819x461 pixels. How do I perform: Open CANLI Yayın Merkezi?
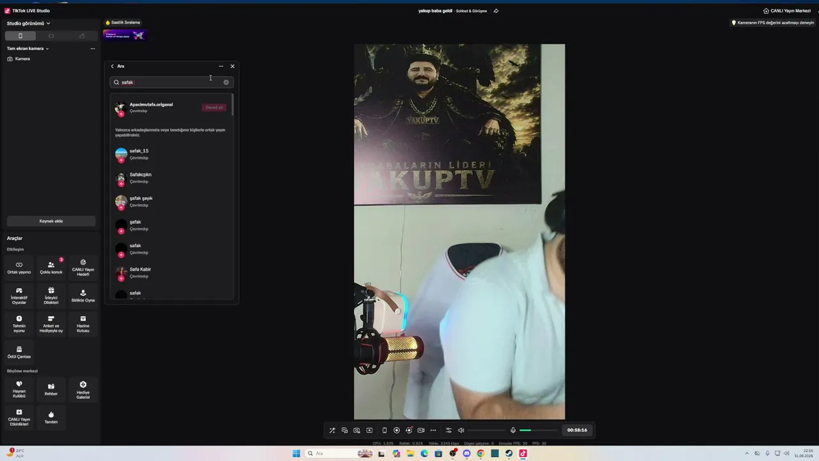pos(787,11)
